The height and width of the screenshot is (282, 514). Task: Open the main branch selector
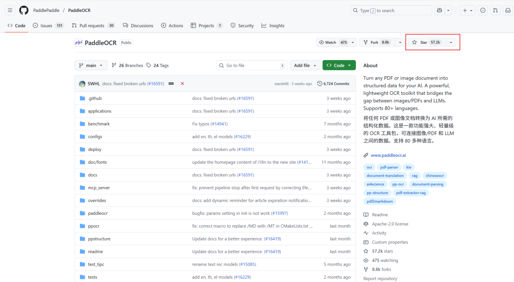(x=91, y=65)
